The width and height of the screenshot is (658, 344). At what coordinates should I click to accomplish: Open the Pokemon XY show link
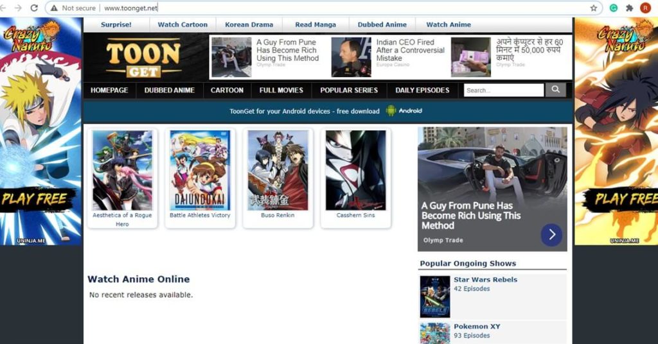477,327
